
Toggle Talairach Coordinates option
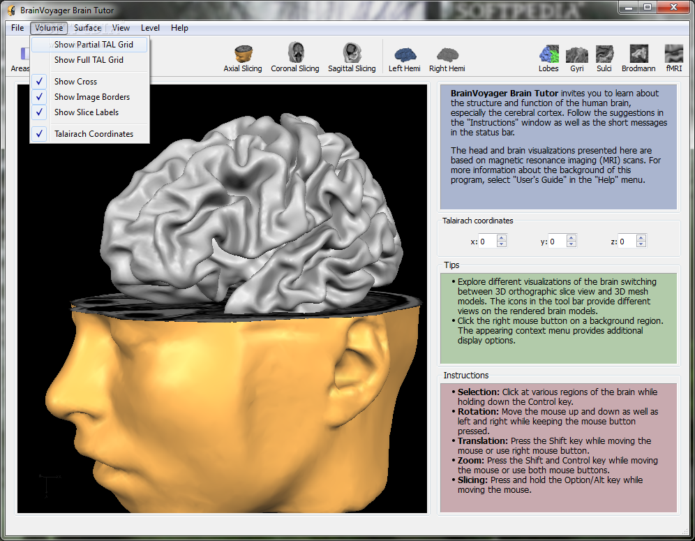click(89, 134)
